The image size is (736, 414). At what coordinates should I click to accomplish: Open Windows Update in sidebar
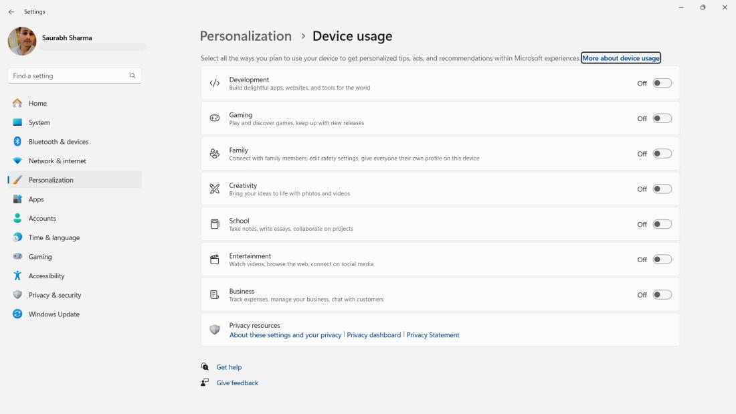54,314
